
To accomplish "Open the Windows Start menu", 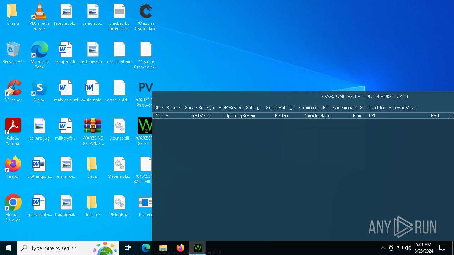I will click(9, 248).
